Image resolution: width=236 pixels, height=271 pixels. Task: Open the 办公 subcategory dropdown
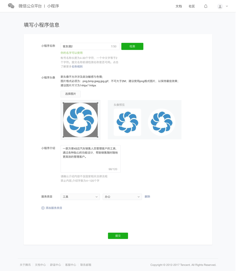pos(122,197)
